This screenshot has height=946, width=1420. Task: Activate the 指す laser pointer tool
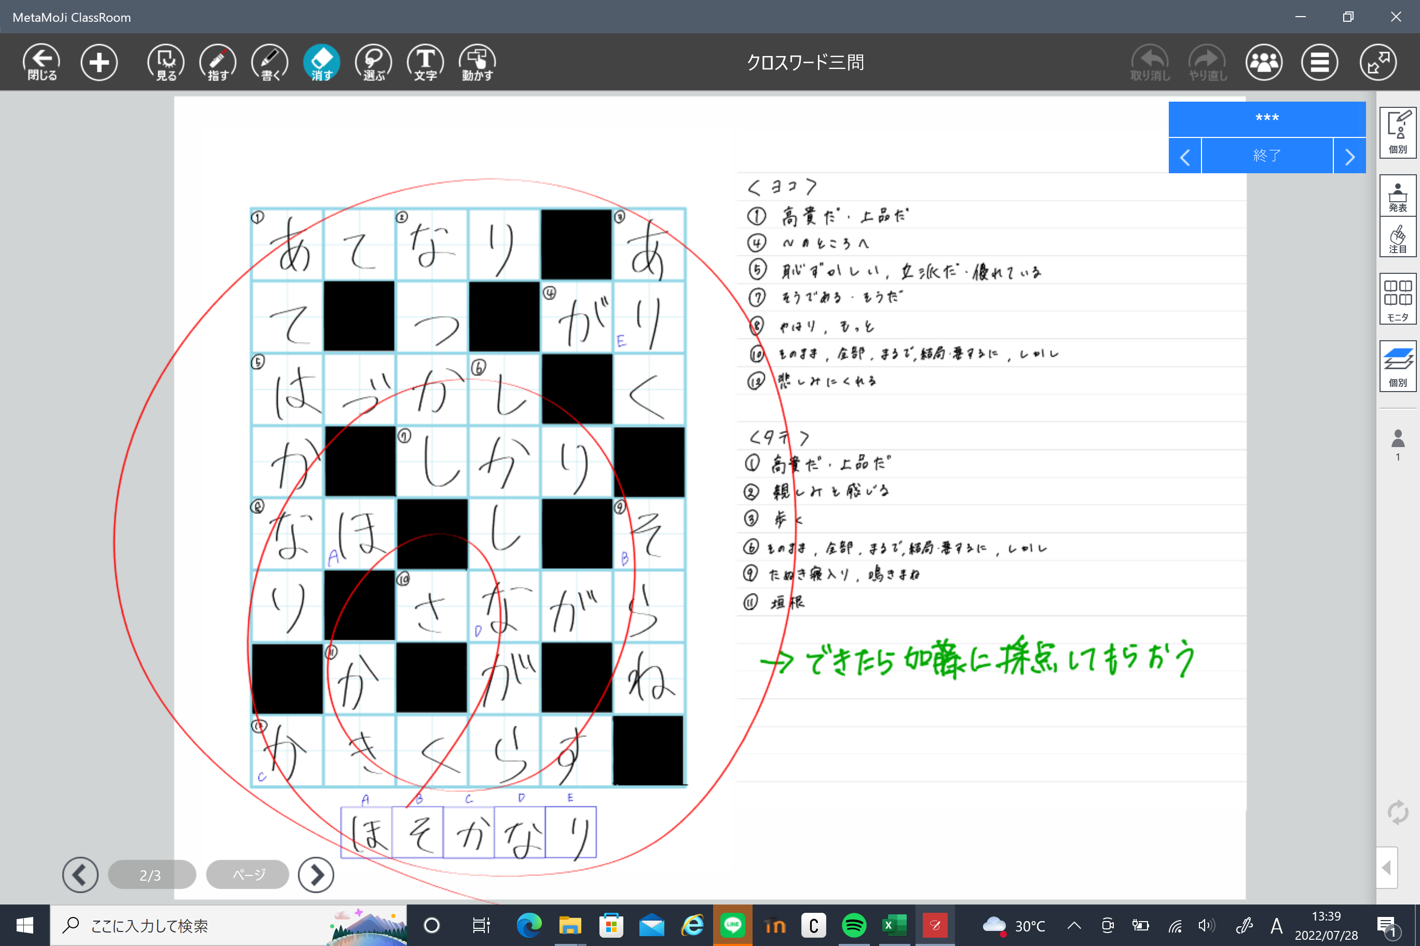point(217,62)
